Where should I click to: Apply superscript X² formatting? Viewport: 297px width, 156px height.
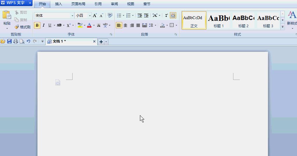click(x=69, y=25)
